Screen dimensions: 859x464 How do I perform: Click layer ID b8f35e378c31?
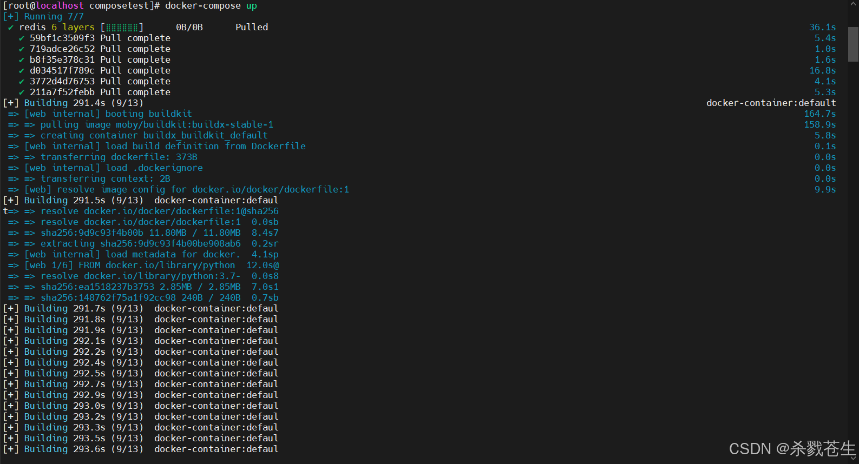click(62, 59)
